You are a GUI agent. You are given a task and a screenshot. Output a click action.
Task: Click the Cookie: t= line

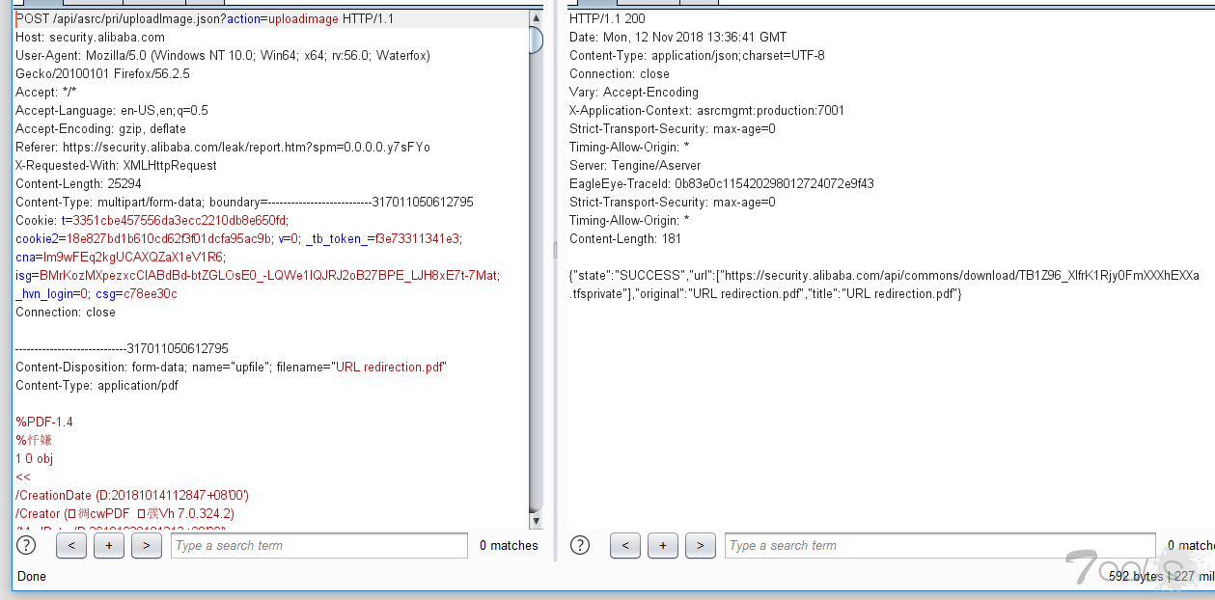(152, 221)
